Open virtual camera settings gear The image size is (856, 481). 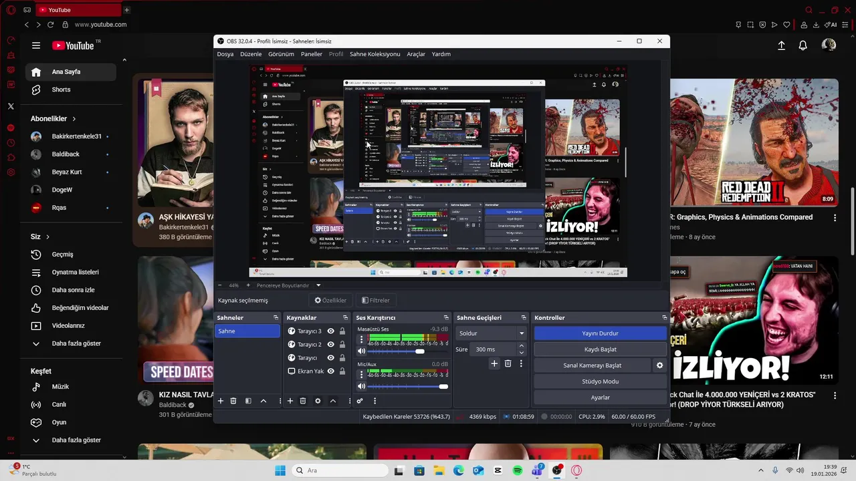tap(659, 365)
